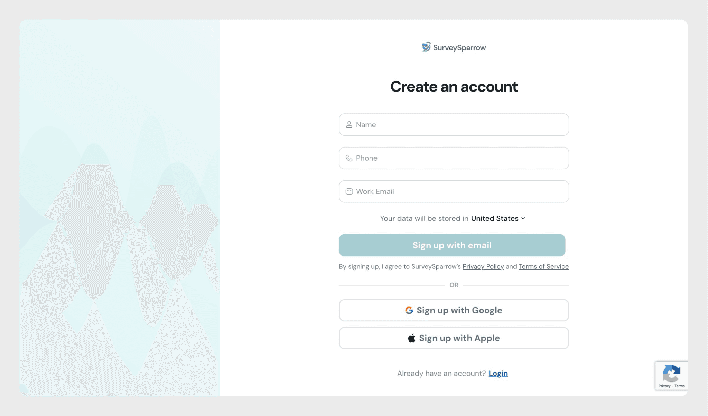This screenshot has width=708, height=416.
Task: Click the Google logo icon
Action: (x=409, y=310)
